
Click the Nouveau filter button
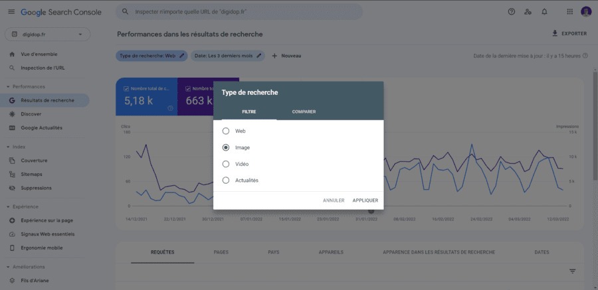286,56
